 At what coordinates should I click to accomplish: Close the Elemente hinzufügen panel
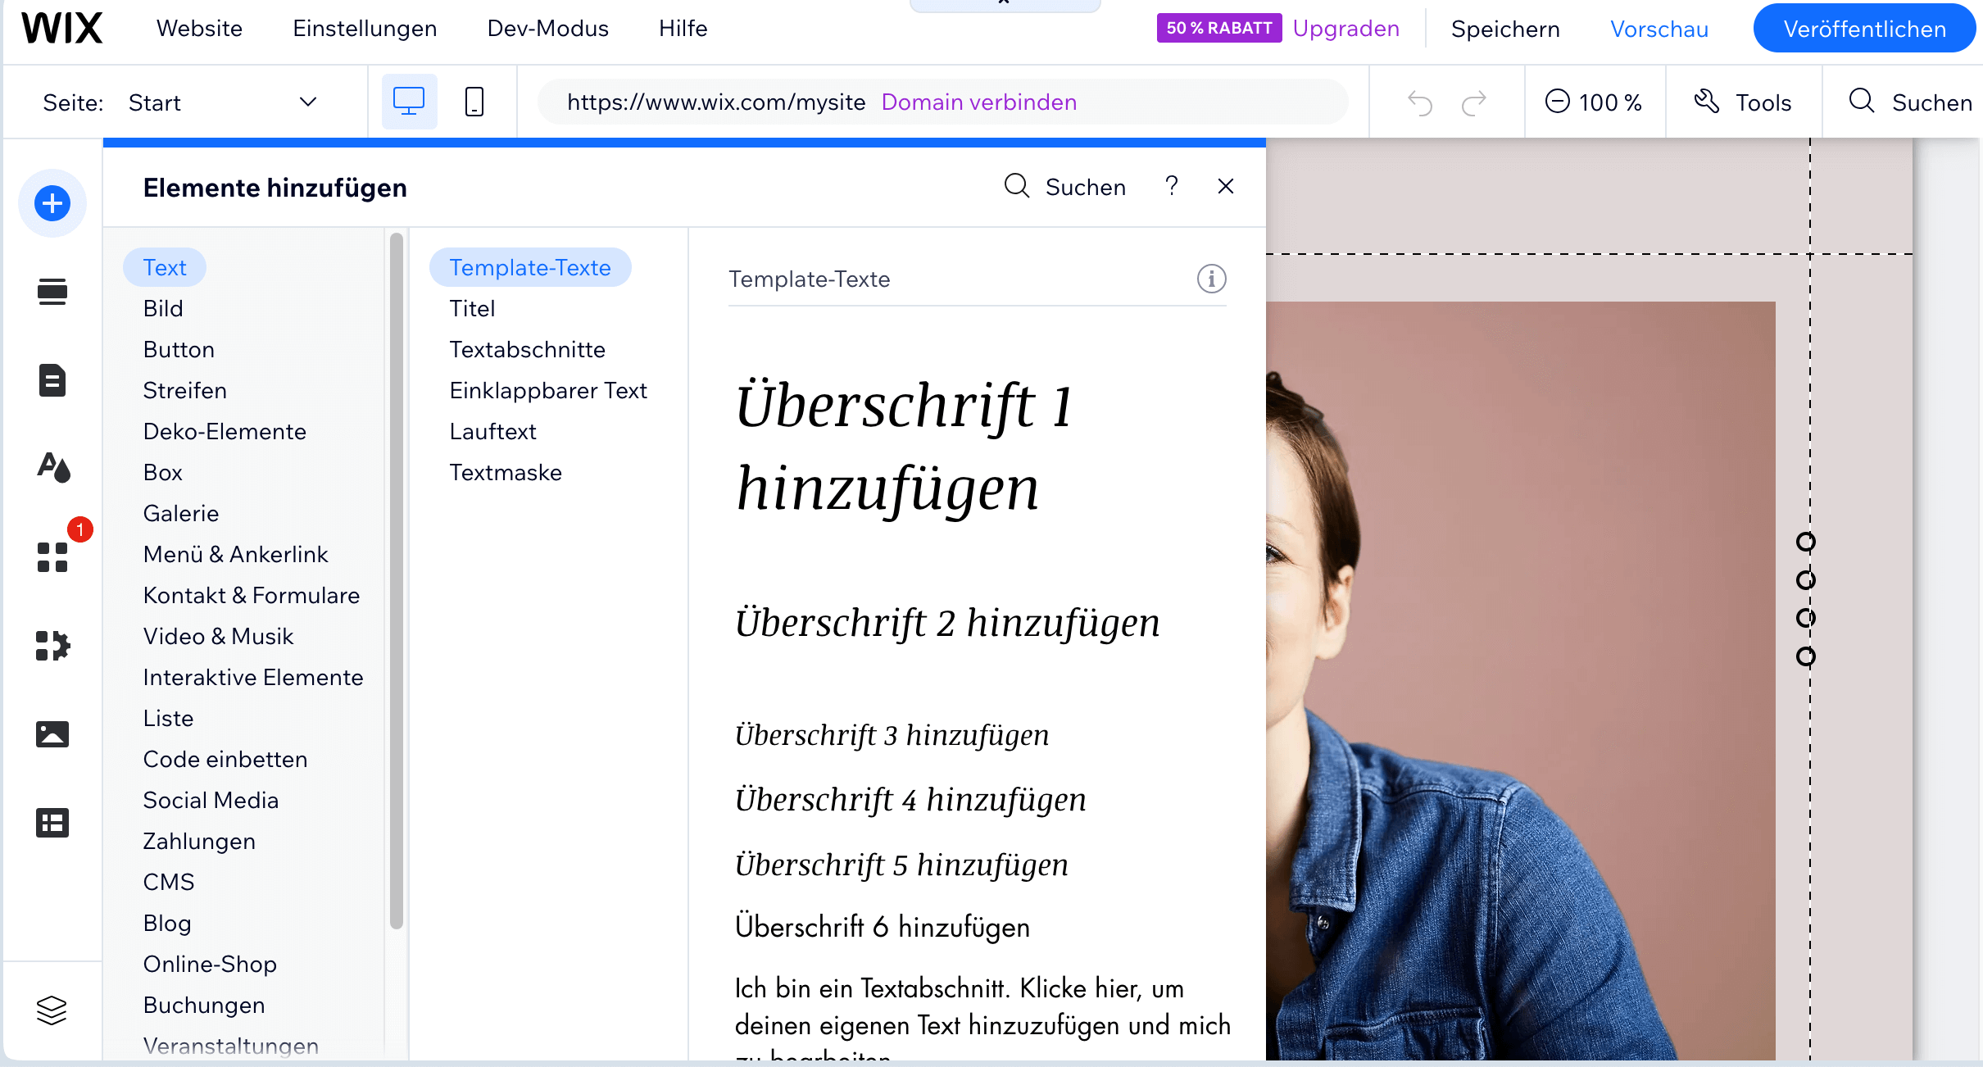[1226, 186]
